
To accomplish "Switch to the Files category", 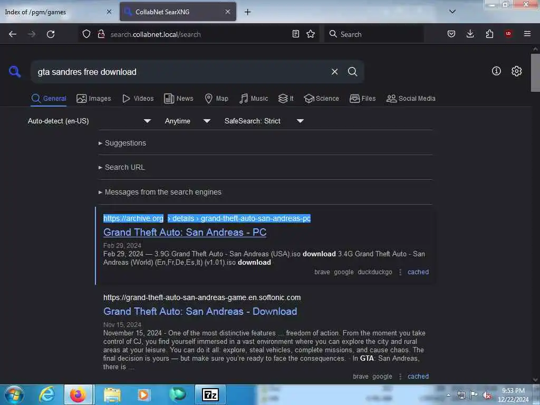I will pyautogui.click(x=362, y=99).
